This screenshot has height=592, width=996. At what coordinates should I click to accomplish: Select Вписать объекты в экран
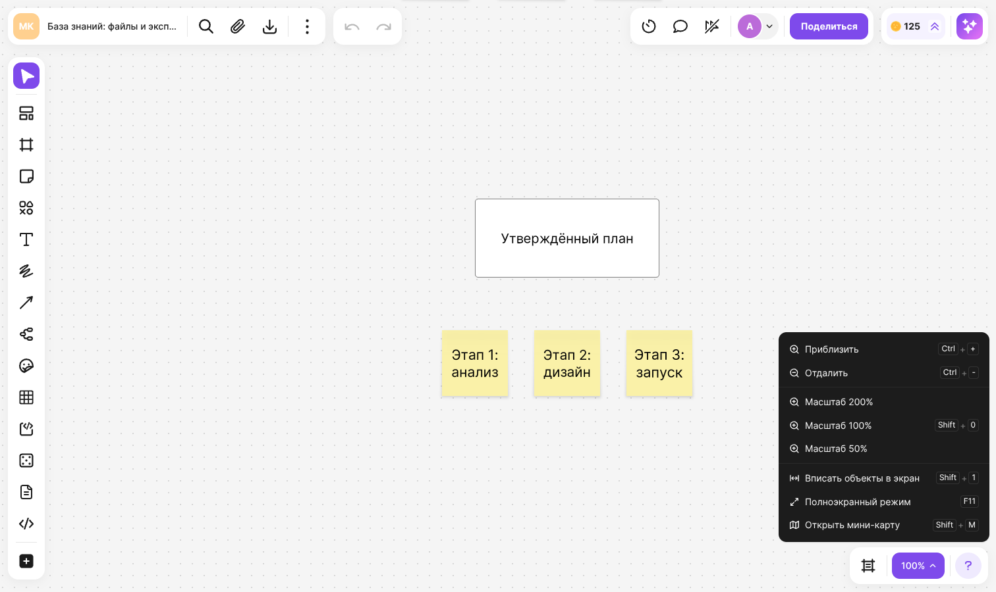tap(884, 478)
